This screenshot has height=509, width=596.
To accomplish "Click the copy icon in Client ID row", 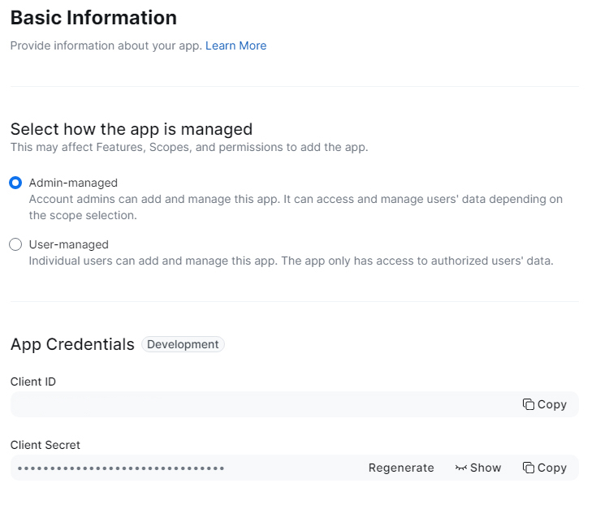I will 529,404.
